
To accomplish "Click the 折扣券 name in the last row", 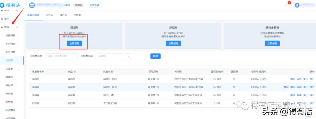I will 36,103.
